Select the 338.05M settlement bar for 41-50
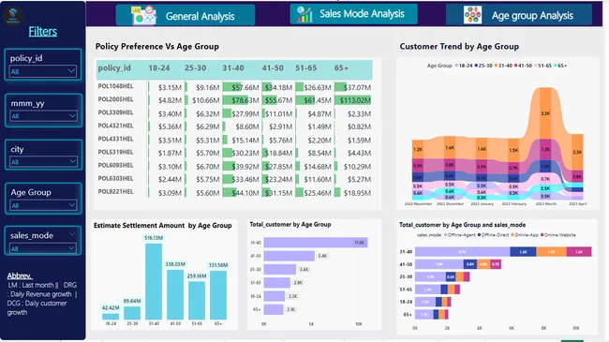609x342 pixels. pos(175,294)
